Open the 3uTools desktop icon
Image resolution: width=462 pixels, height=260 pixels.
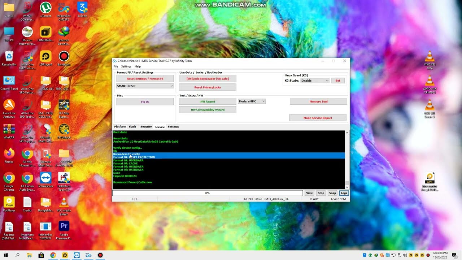[82, 10]
